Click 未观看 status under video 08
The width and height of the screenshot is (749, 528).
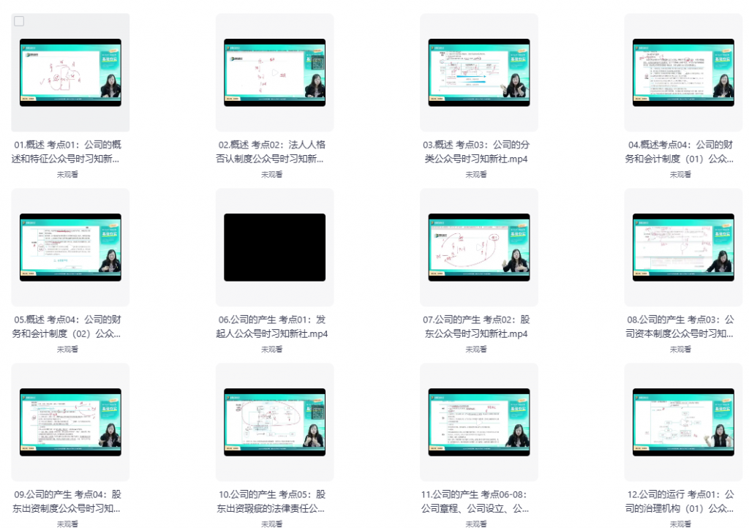[681, 350]
